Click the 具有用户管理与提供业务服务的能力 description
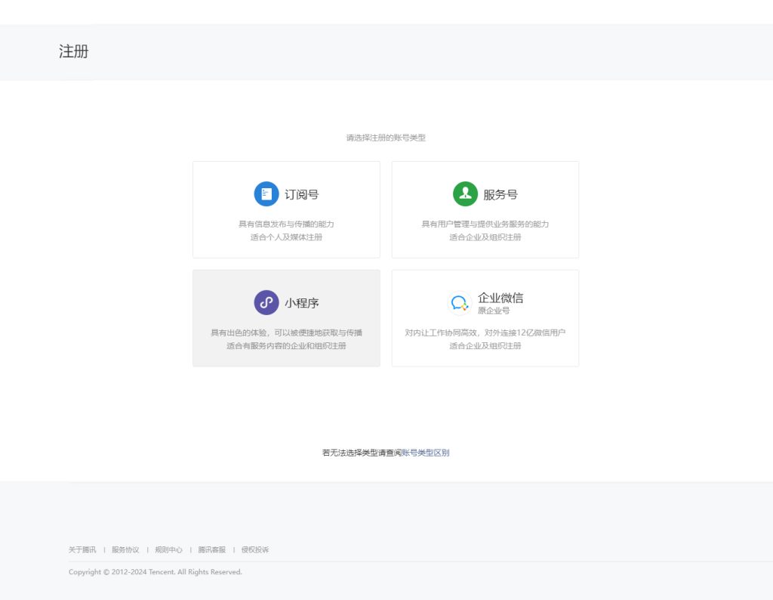This screenshot has width=773, height=600. tap(485, 224)
